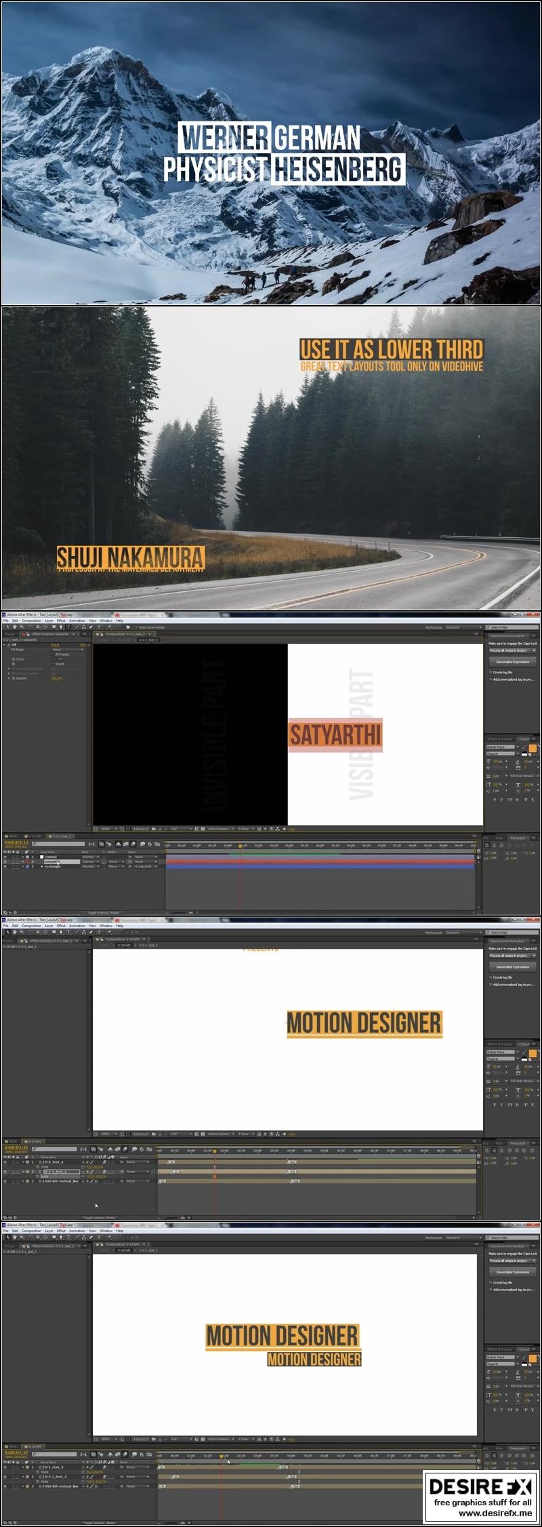This screenshot has width=542, height=1527.
Task: Select the Selection arrow tool in SATYARTHI window
Action: point(7,627)
